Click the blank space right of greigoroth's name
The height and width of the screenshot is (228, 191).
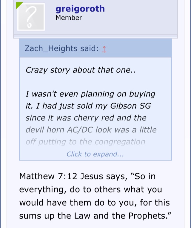tap(140, 8)
